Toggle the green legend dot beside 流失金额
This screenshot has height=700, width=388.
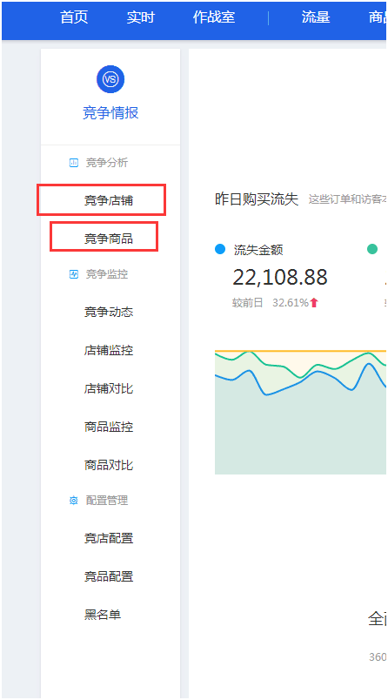[372, 249]
